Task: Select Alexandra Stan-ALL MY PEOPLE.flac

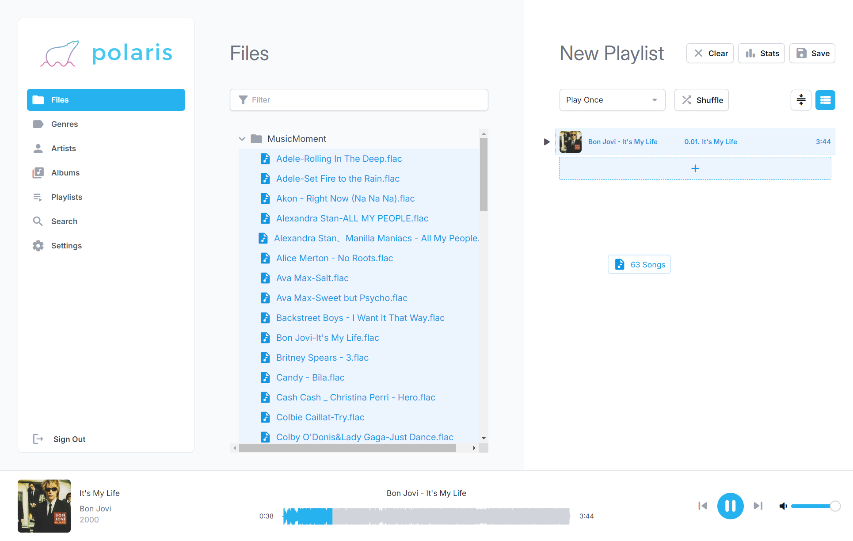Action: [x=352, y=218]
